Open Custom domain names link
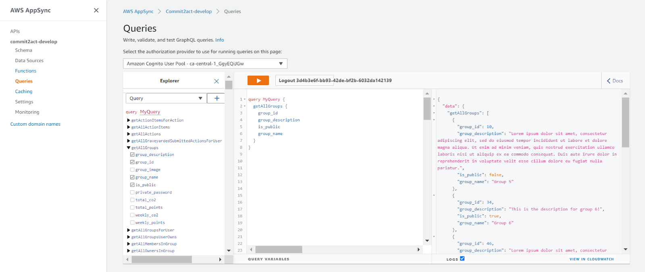Image resolution: width=645 pixels, height=272 pixels. 35,124
